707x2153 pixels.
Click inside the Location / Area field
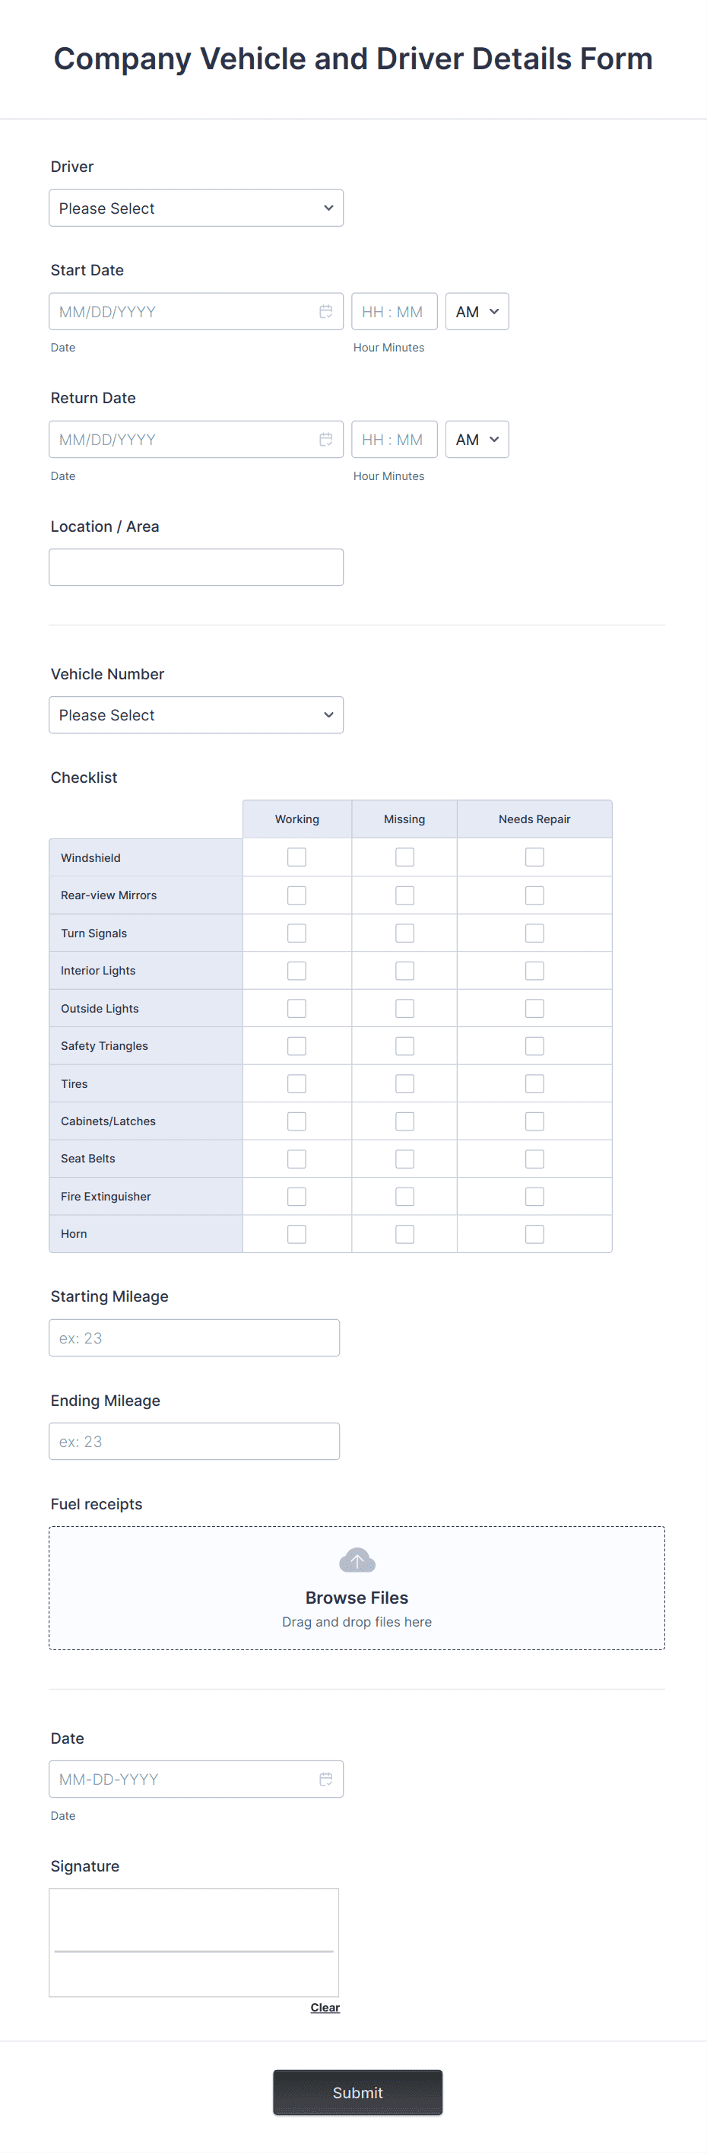pyautogui.click(x=195, y=566)
